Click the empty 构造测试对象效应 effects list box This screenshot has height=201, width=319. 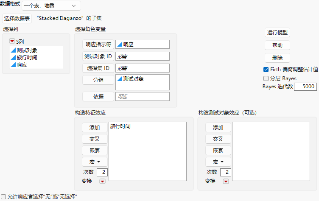(271, 151)
